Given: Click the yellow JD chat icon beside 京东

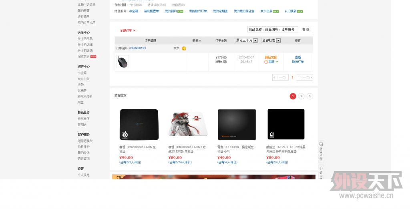Looking at the screenshot, I should pyautogui.click(x=184, y=48).
